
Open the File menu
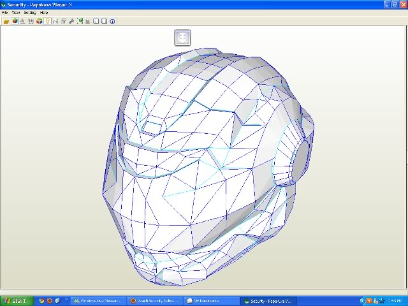(x=4, y=13)
